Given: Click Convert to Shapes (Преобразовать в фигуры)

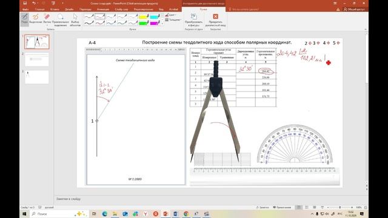Looking at the screenshot, I should (x=193, y=19).
